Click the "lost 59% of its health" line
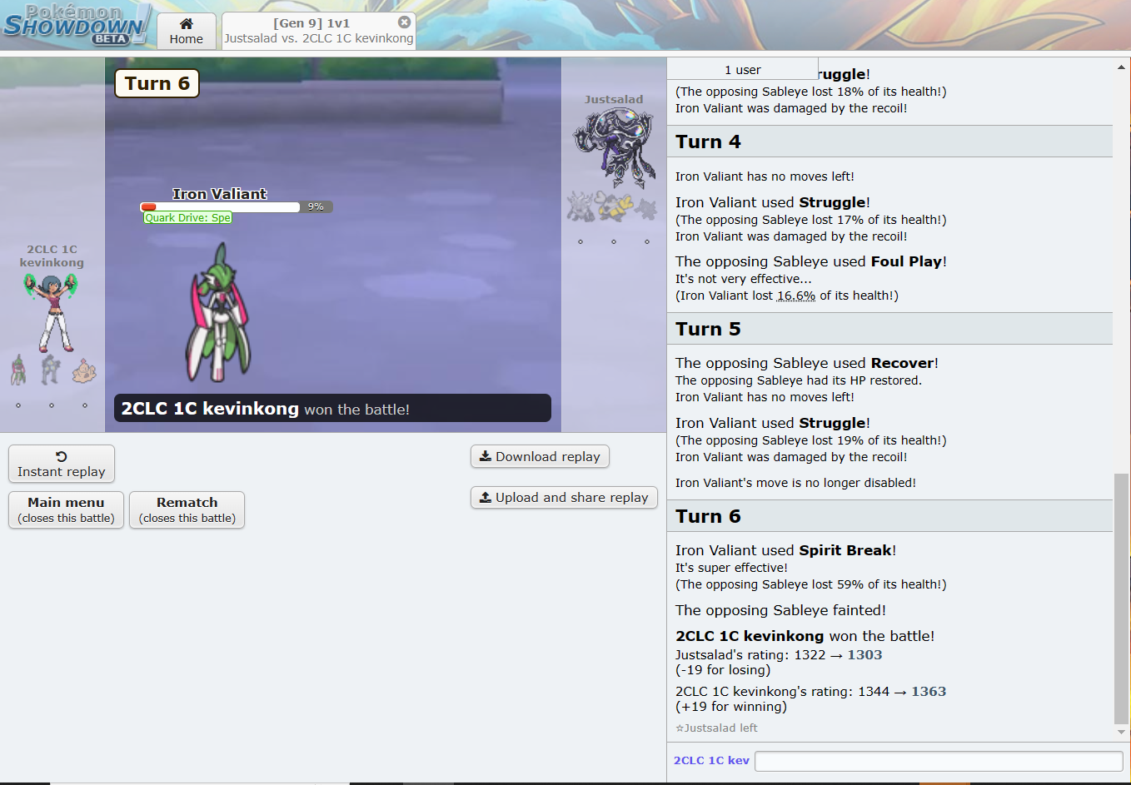1131x785 pixels. click(x=810, y=584)
